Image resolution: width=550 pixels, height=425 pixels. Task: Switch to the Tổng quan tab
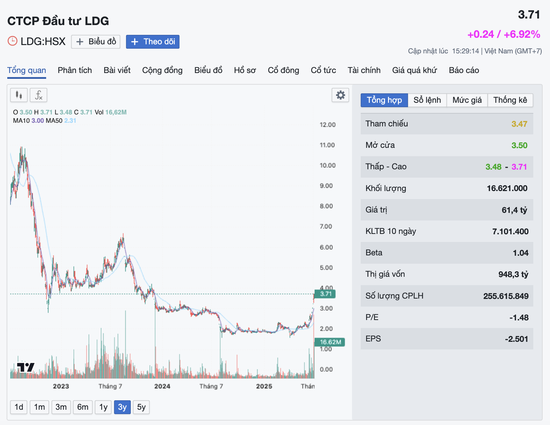coord(27,70)
